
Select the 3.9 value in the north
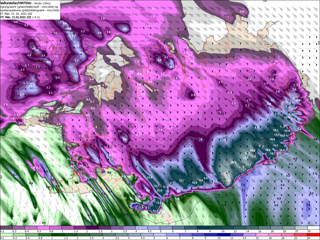pyautogui.click(x=159, y=60)
